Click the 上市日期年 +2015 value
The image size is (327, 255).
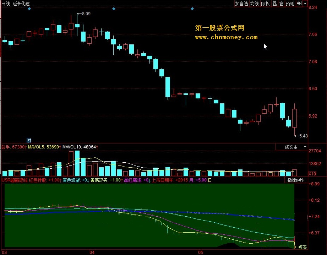pyautogui.click(x=170, y=180)
